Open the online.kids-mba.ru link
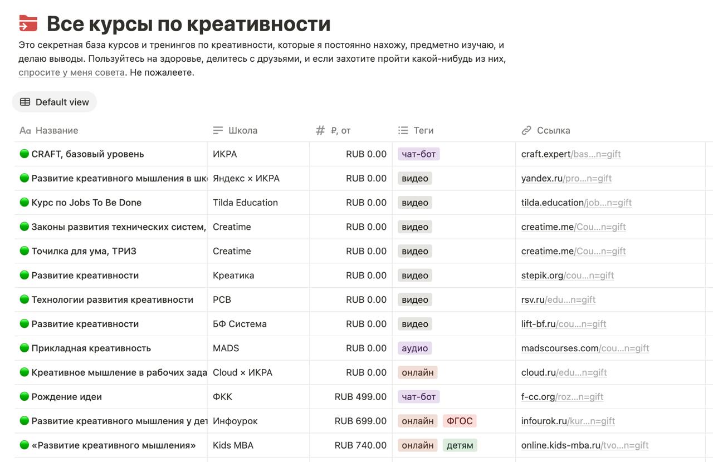Screen dimensions: 713x462 (x=585, y=445)
